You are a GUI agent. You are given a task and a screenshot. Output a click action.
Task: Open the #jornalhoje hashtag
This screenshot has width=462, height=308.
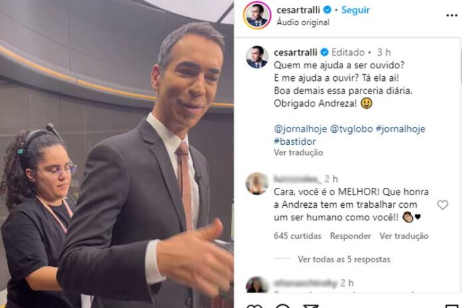coord(400,129)
